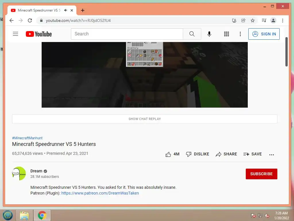
Task: Focus the YouTube Search field
Action: point(127,34)
